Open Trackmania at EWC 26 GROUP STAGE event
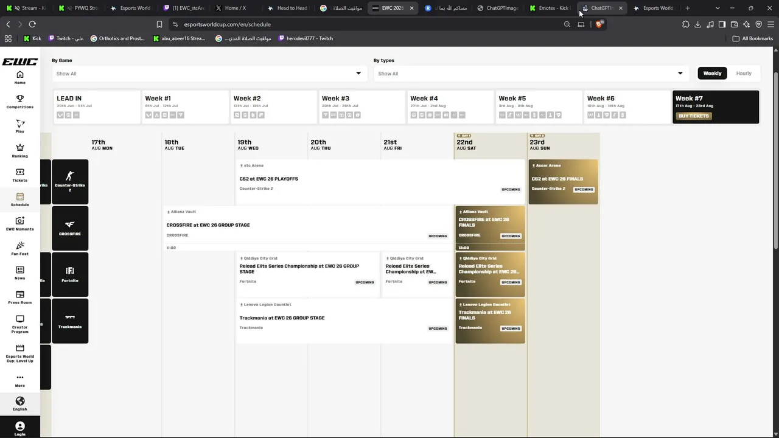The image size is (779, 438). click(x=344, y=321)
